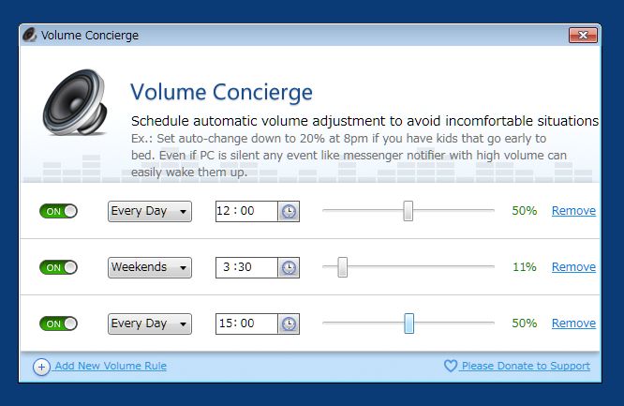Open clock picker for the 12:00 rule
This screenshot has height=406, width=624.
(x=289, y=211)
